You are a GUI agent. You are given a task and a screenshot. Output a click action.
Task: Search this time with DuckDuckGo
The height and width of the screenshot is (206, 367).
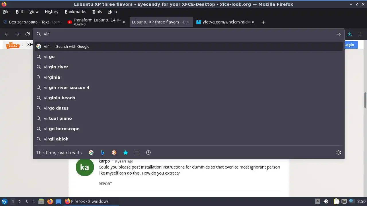[114, 152]
